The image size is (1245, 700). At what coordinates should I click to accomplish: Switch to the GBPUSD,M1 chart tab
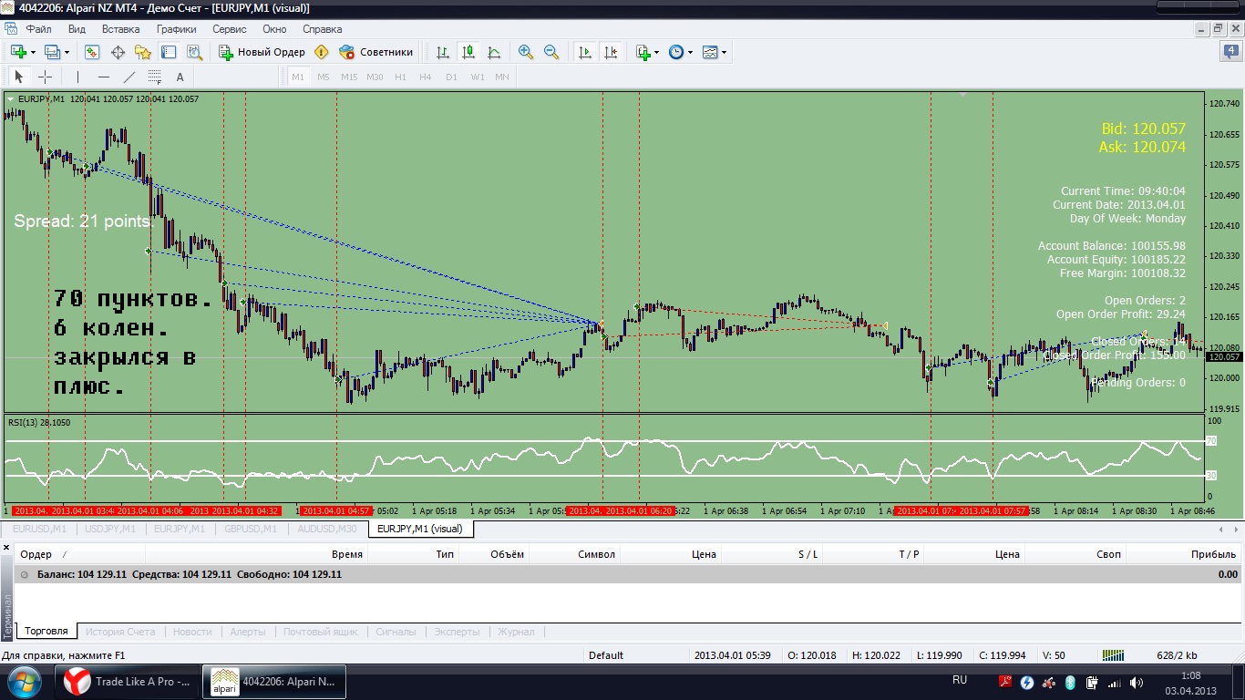tap(250, 529)
